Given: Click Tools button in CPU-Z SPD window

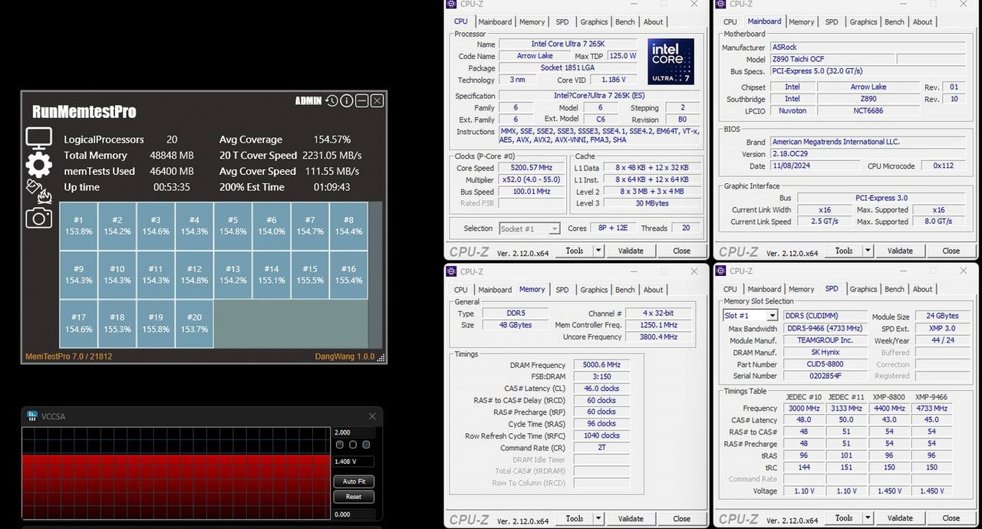Looking at the screenshot, I should [x=844, y=517].
